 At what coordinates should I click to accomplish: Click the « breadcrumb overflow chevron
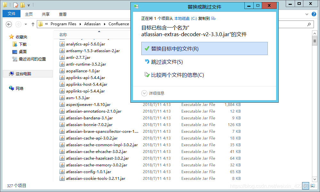click(46, 24)
